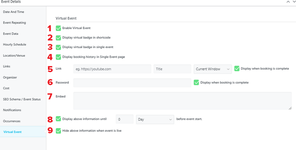Uncheck Password's Display when booking is complete
This screenshot has height=150, width=296.
(x=196, y=82)
